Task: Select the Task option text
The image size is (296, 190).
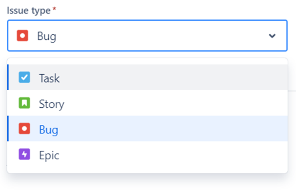Action: point(49,78)
